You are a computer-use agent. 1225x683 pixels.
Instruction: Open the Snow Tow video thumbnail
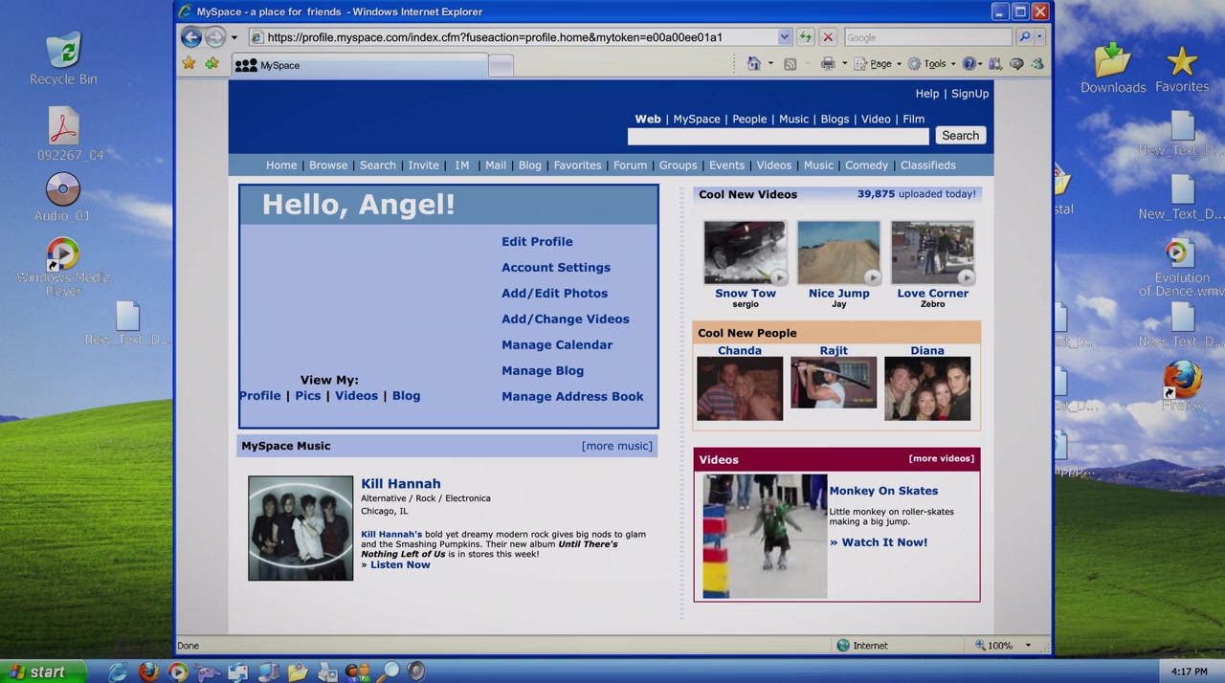(x=745, y=253)
